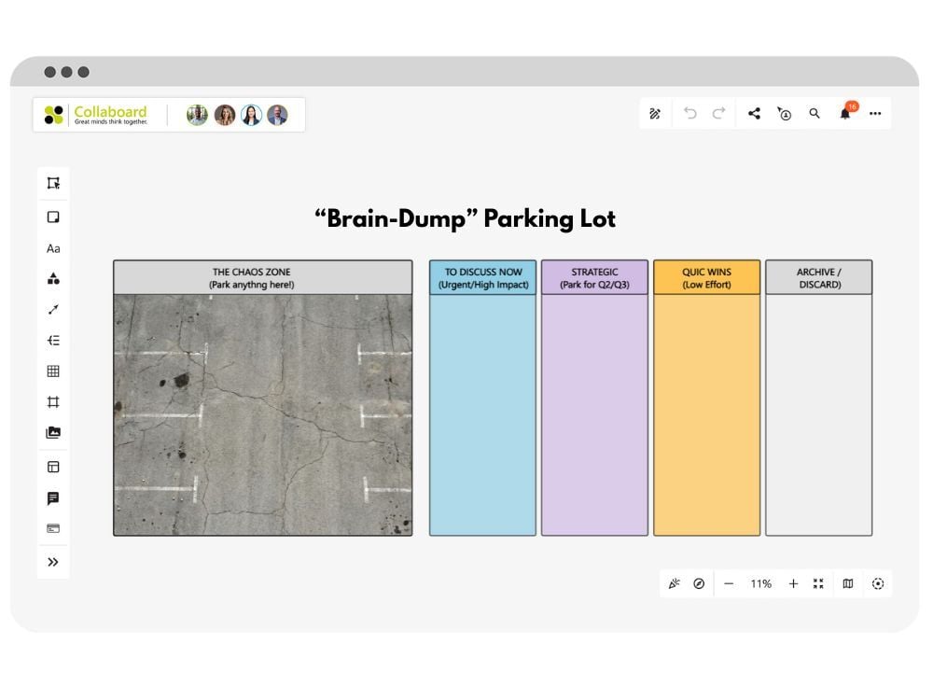Click the Share icon in the toolbar

pos(755,113)
